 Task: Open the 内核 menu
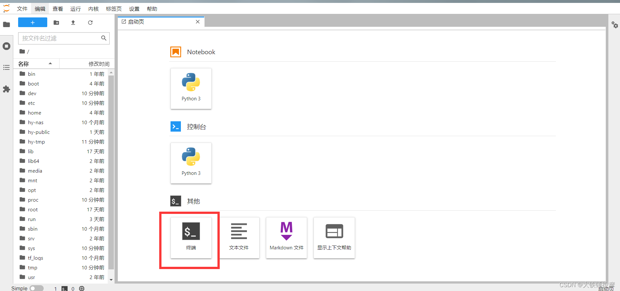point(94,9)
